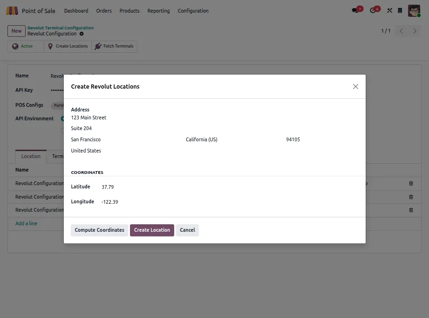The height and width of the screenshot is (318, 429).
Task: Click the Name column header
Action: pyautogui.click(x=22, y=170)
